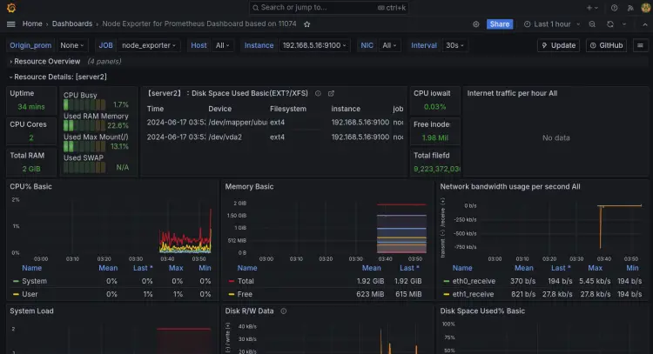The width and height of the screenshot is (653, 354).
Task: Open dashboard settings gear
Action: point(476,24)
